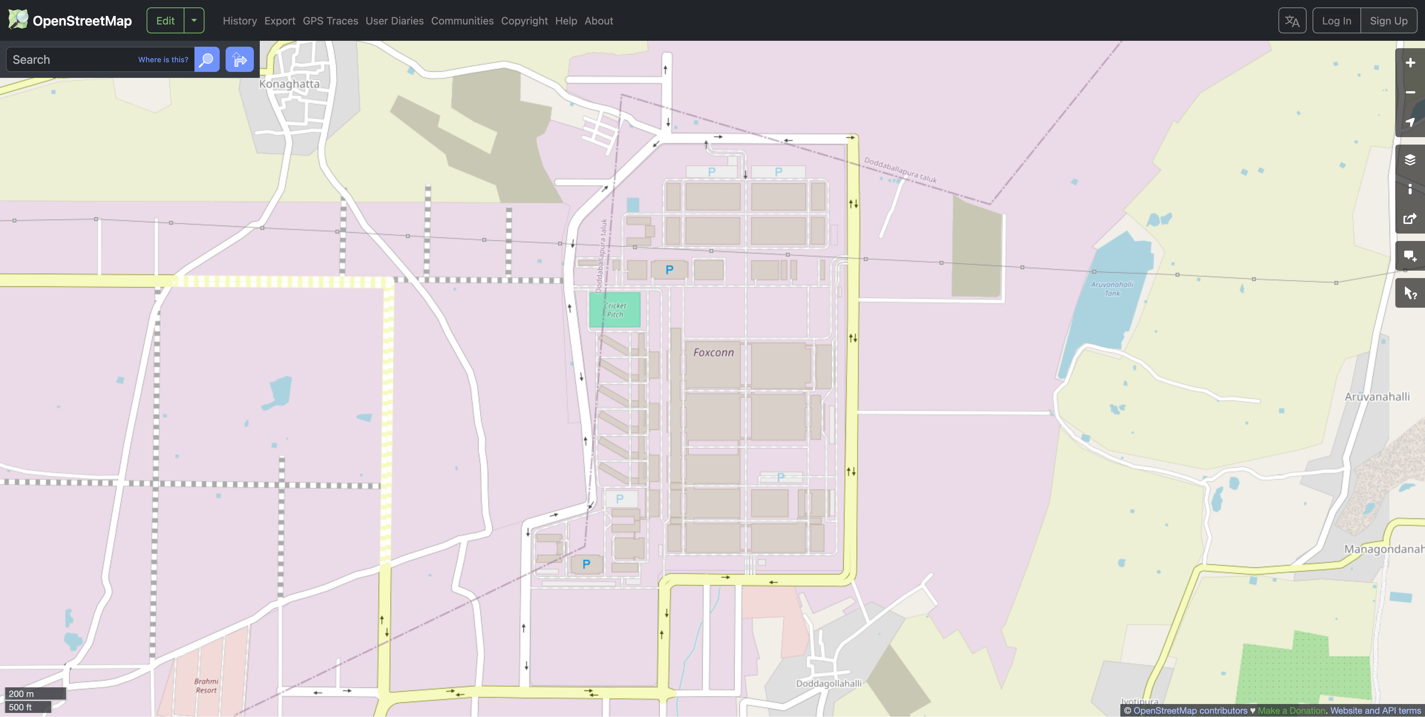Open the language selector
The height and width of the screenshot is (717, 1425).
1292,21
